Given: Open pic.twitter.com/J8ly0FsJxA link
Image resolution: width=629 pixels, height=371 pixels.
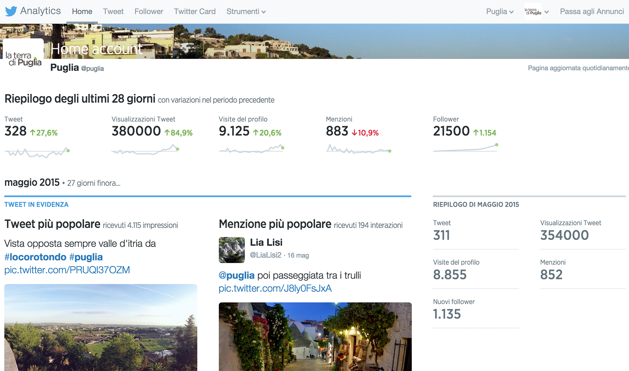Looking at the screenshot, I should click(x=275, y=288).
